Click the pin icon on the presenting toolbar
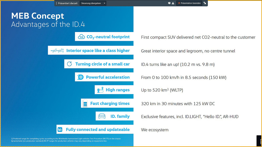The height and width of the screenshot is (147, 262). pyautogui.click(x=205, y=3)
